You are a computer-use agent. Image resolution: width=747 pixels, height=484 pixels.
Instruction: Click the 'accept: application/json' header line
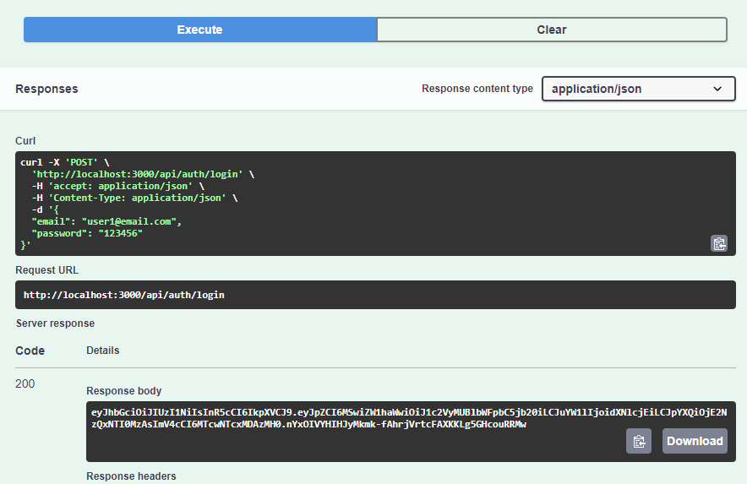(x=118, y=186)
